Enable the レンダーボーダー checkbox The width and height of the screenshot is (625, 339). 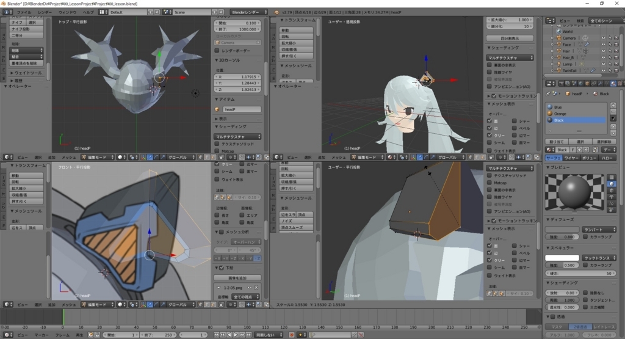tap(217, 51)
